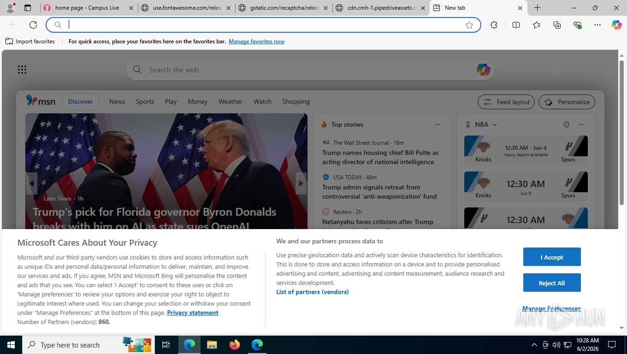This screenshot has width=627, height=354.
Task: Open List of partners (vendors) link
Action: 313,292
